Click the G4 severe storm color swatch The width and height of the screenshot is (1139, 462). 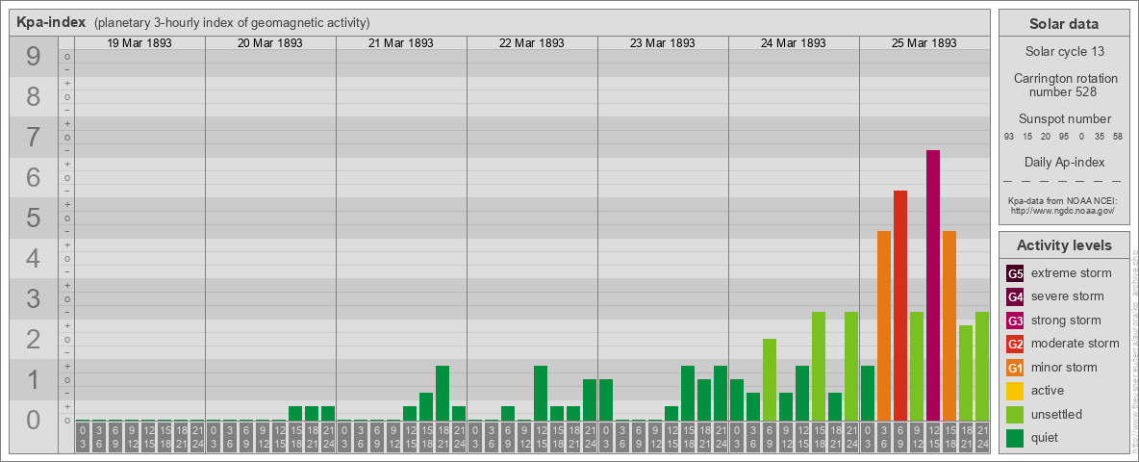pyautogui.click(x=1015, y=296)
